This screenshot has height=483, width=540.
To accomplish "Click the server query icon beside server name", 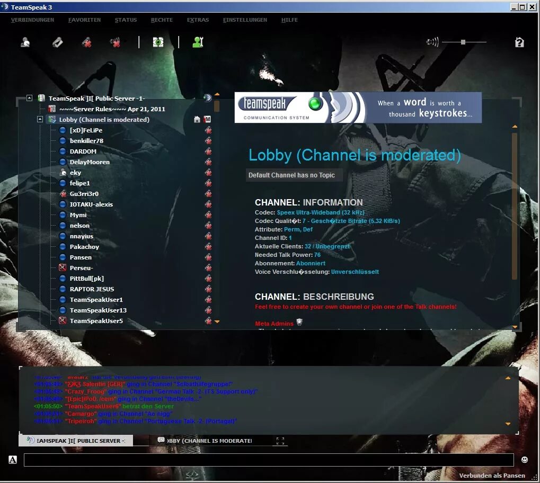I will [x=207, y=98].
